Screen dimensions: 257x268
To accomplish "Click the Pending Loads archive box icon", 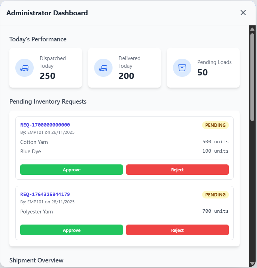I will [x=182, y=68].
